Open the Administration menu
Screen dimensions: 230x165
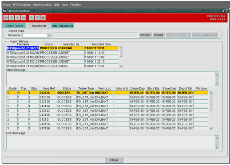tap(42, 5)
